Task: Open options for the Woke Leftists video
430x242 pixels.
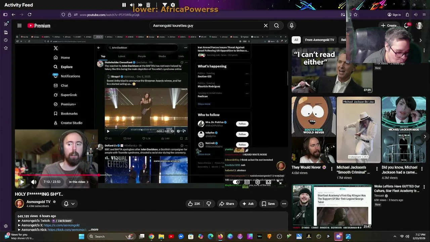Action: [424, 187]
